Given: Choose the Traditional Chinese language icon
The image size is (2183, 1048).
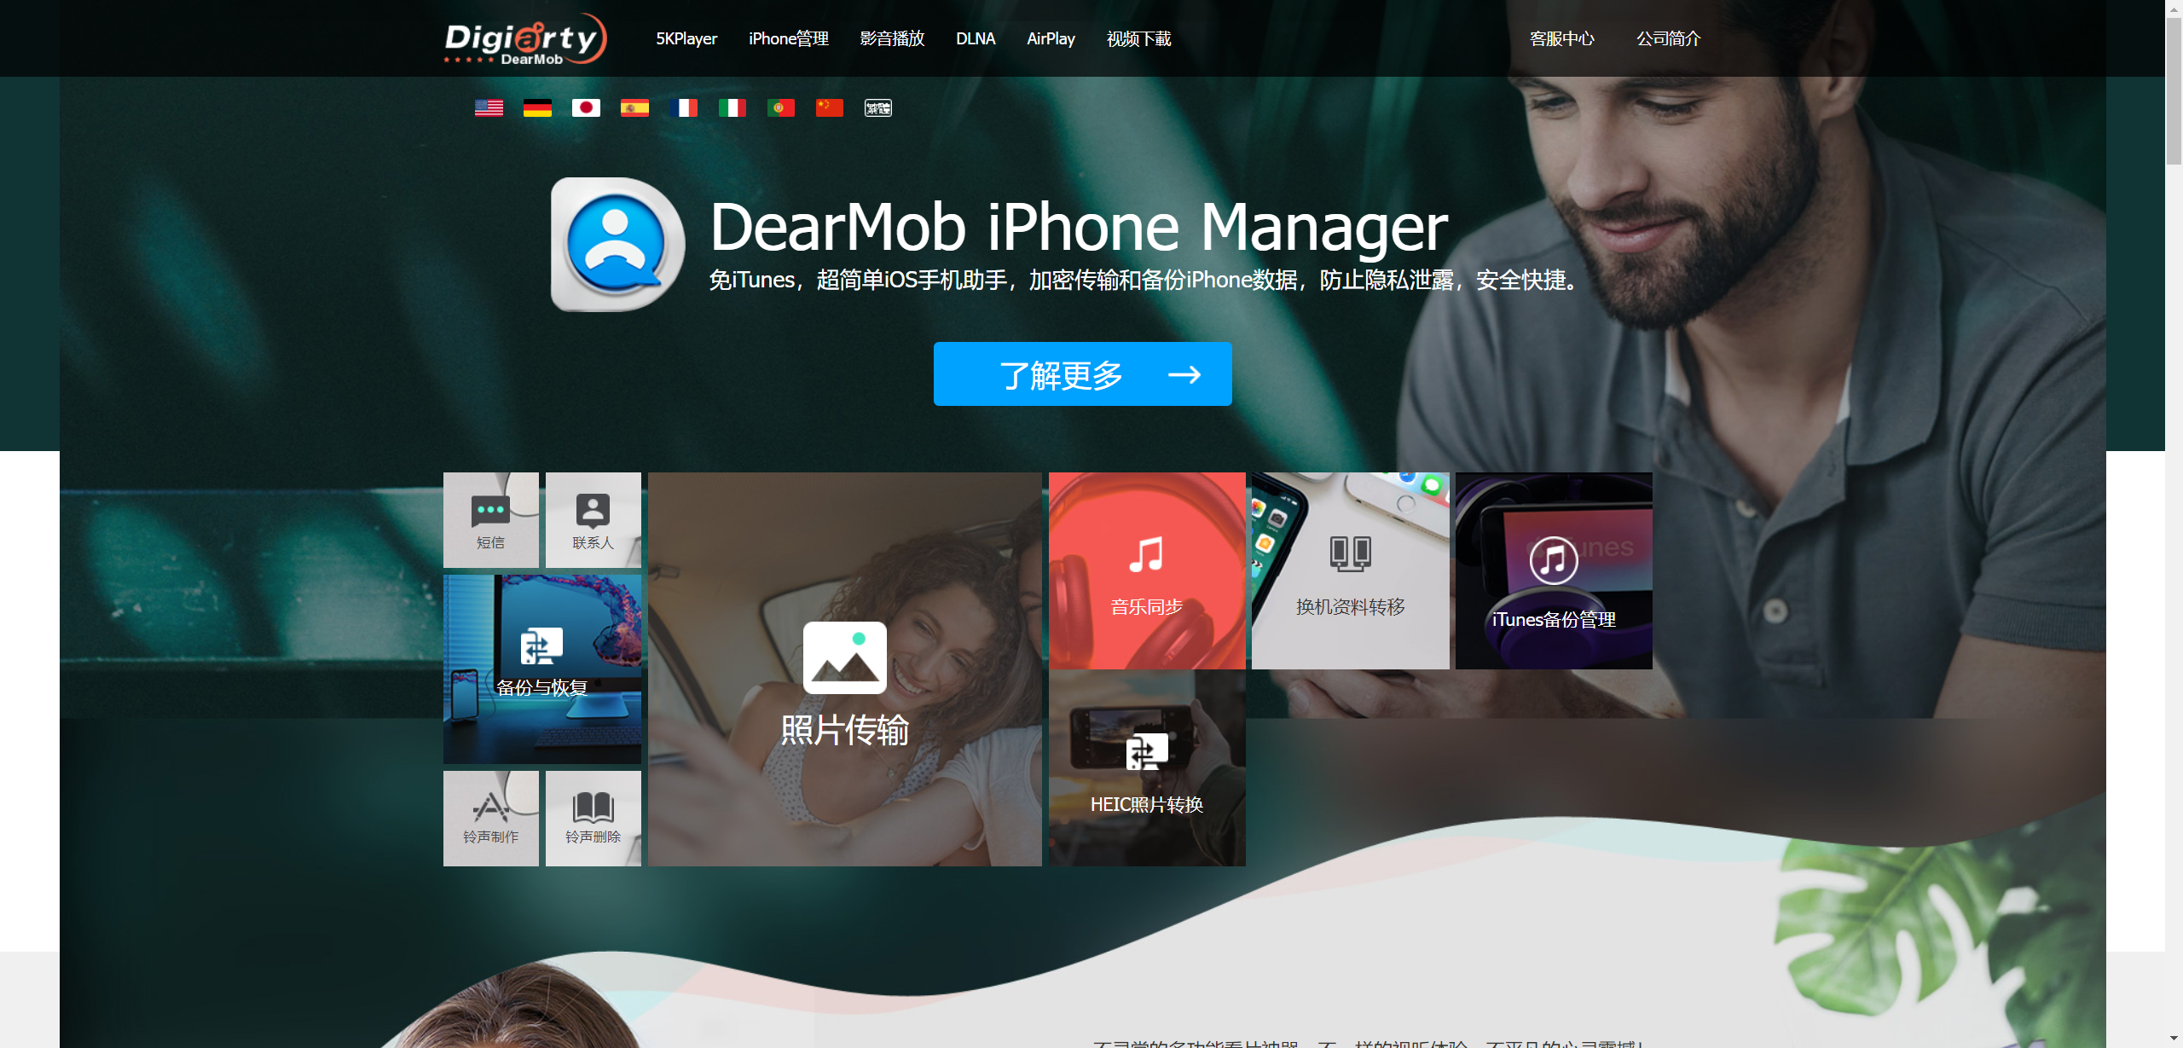Looking at the screenshot, I should click(877, 107).
